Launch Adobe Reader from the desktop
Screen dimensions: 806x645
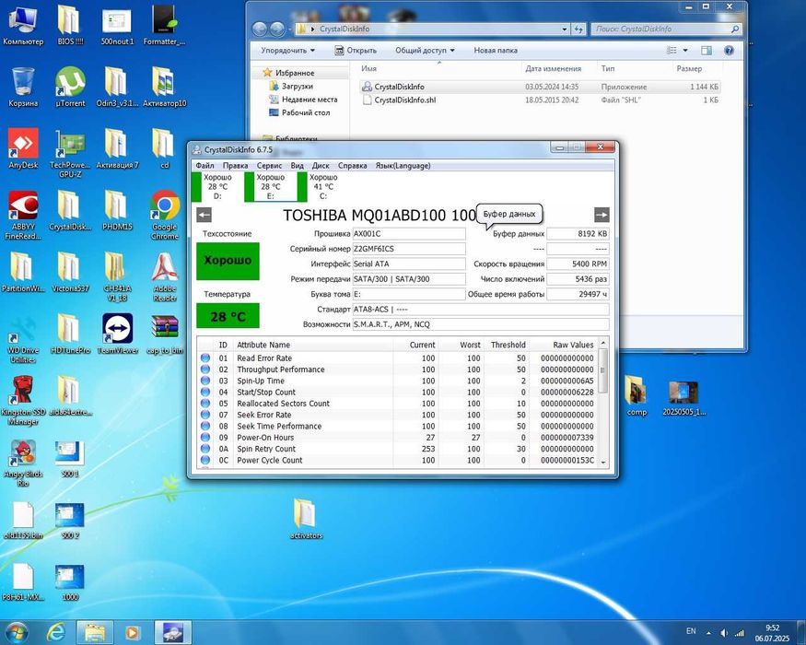tap(165, 276)
